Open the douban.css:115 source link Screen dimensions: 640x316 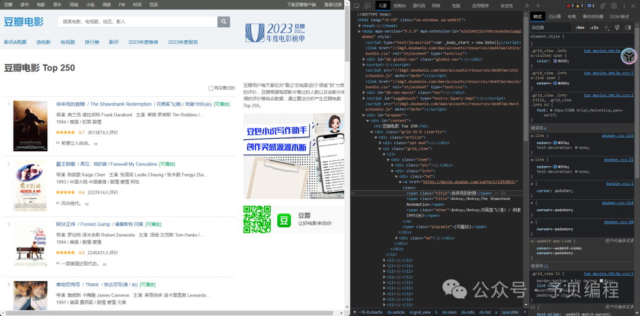point(617,136)
